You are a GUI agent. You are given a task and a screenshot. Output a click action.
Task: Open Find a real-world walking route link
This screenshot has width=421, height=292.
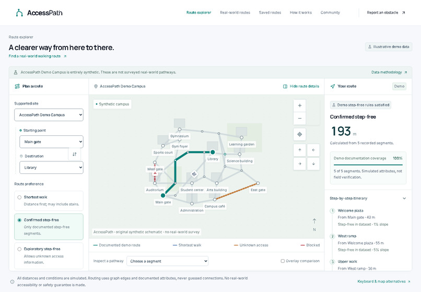tap(37, 56)
